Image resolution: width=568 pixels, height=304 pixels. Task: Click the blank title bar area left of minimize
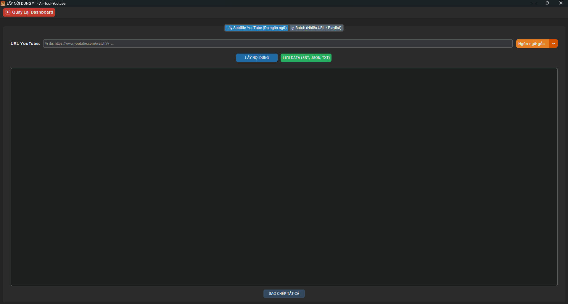pos(296,3)
